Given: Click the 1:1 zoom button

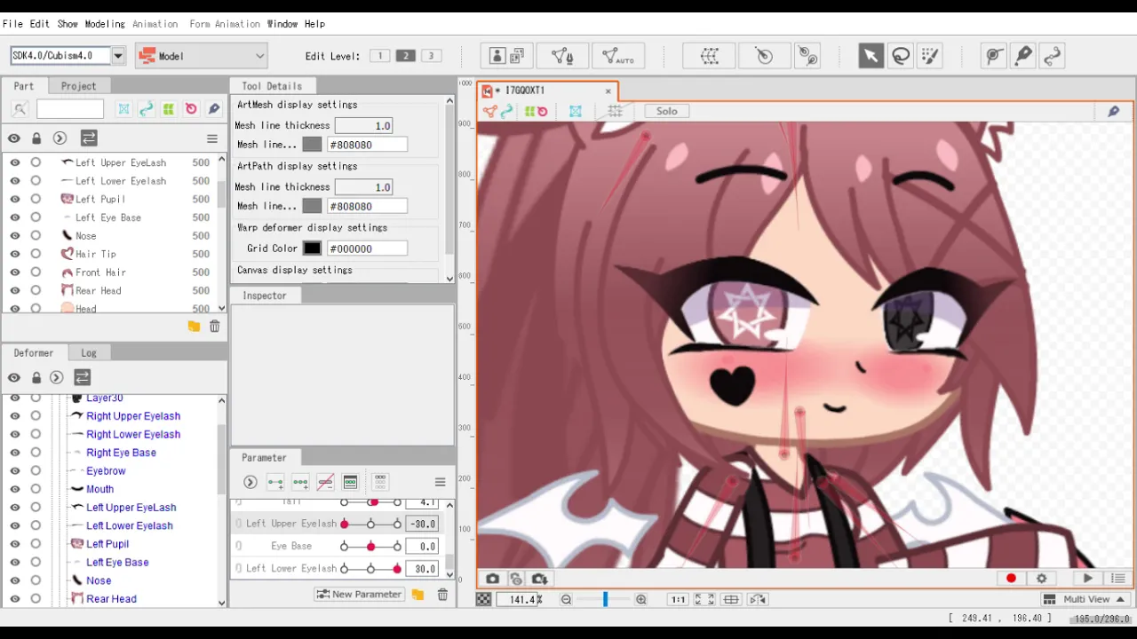Looking at the screenshot, I should (678, 600).
